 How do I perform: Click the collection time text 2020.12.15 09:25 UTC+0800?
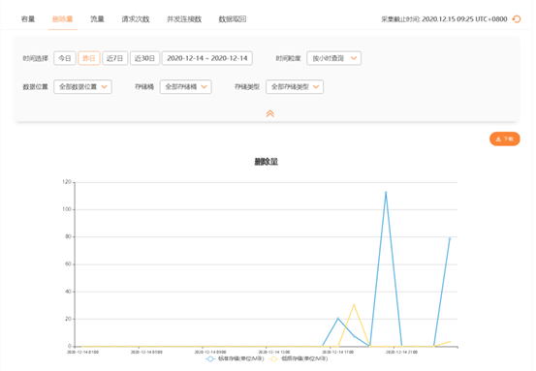(x=464, y=19)
